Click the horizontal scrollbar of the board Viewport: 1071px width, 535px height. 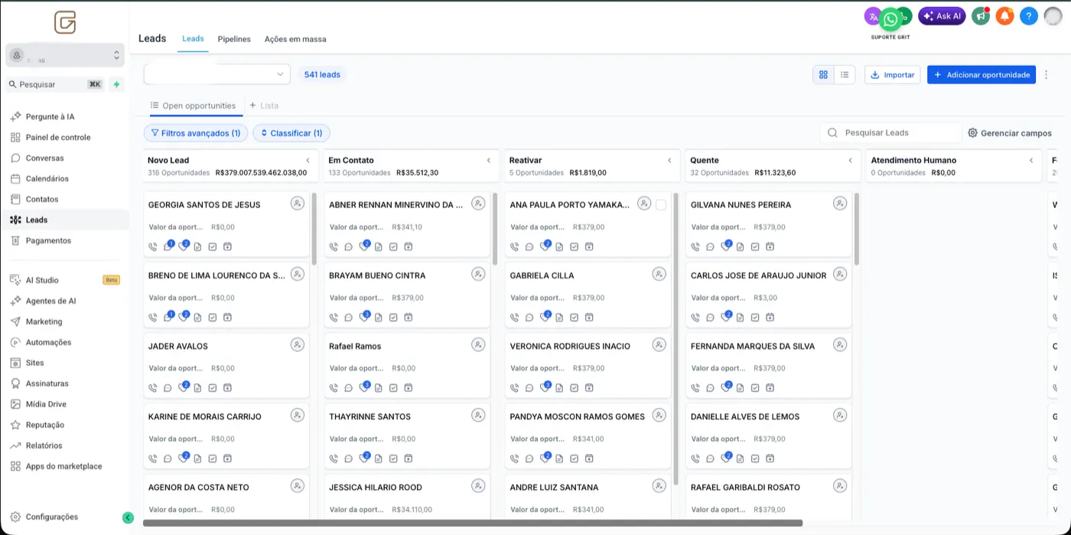coord(473,524)
